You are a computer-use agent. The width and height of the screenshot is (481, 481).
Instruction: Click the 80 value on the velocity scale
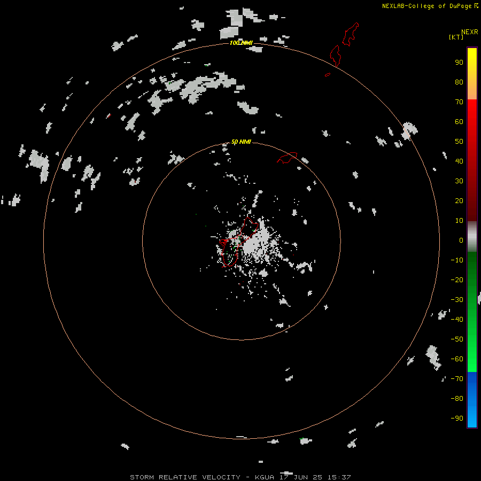coord(459,82)
